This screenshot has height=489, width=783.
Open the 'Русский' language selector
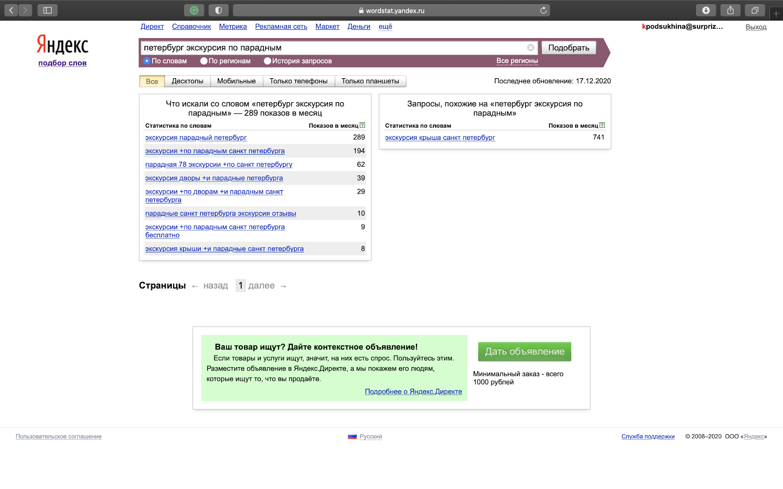[x=371, y=437]
